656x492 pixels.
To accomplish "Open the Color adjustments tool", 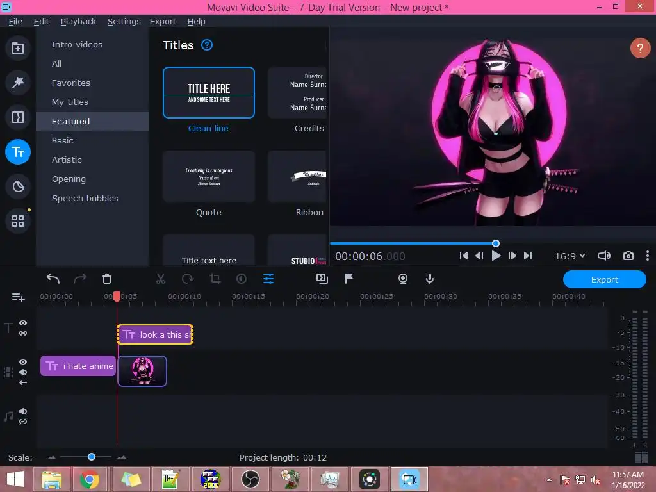I will 242,279.
